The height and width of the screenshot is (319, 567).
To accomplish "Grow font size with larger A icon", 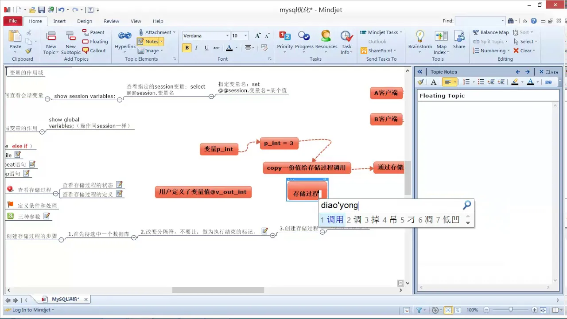I will click(x=258, y=36).
